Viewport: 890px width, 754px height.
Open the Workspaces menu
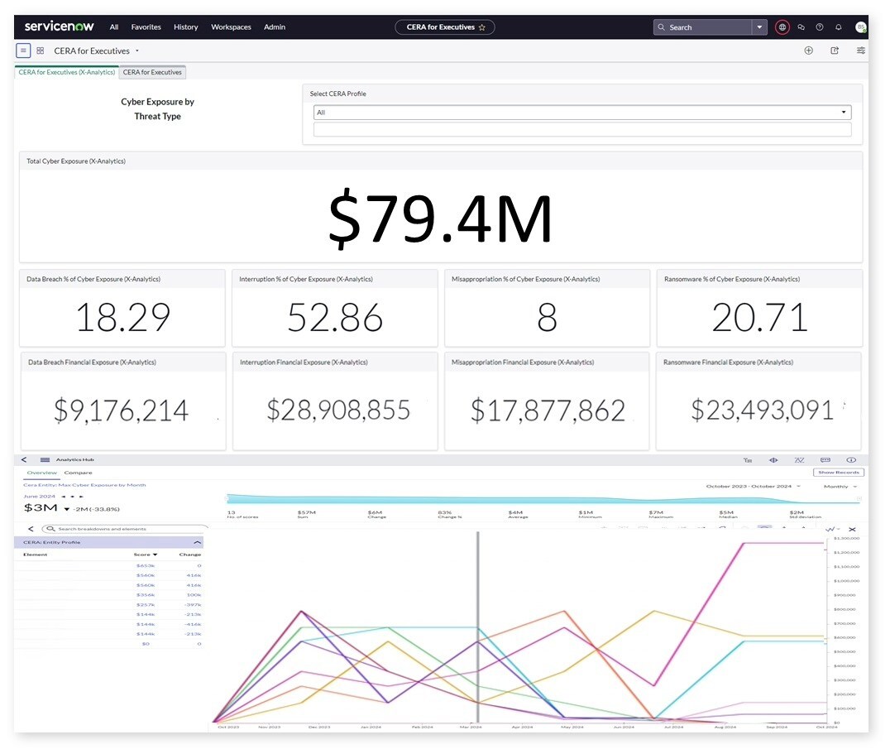coord(231,27)
